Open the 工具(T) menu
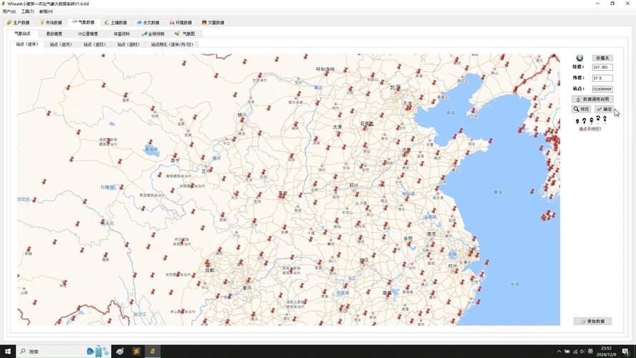Screen dimensions: 636x358 (x=28, y=11)
